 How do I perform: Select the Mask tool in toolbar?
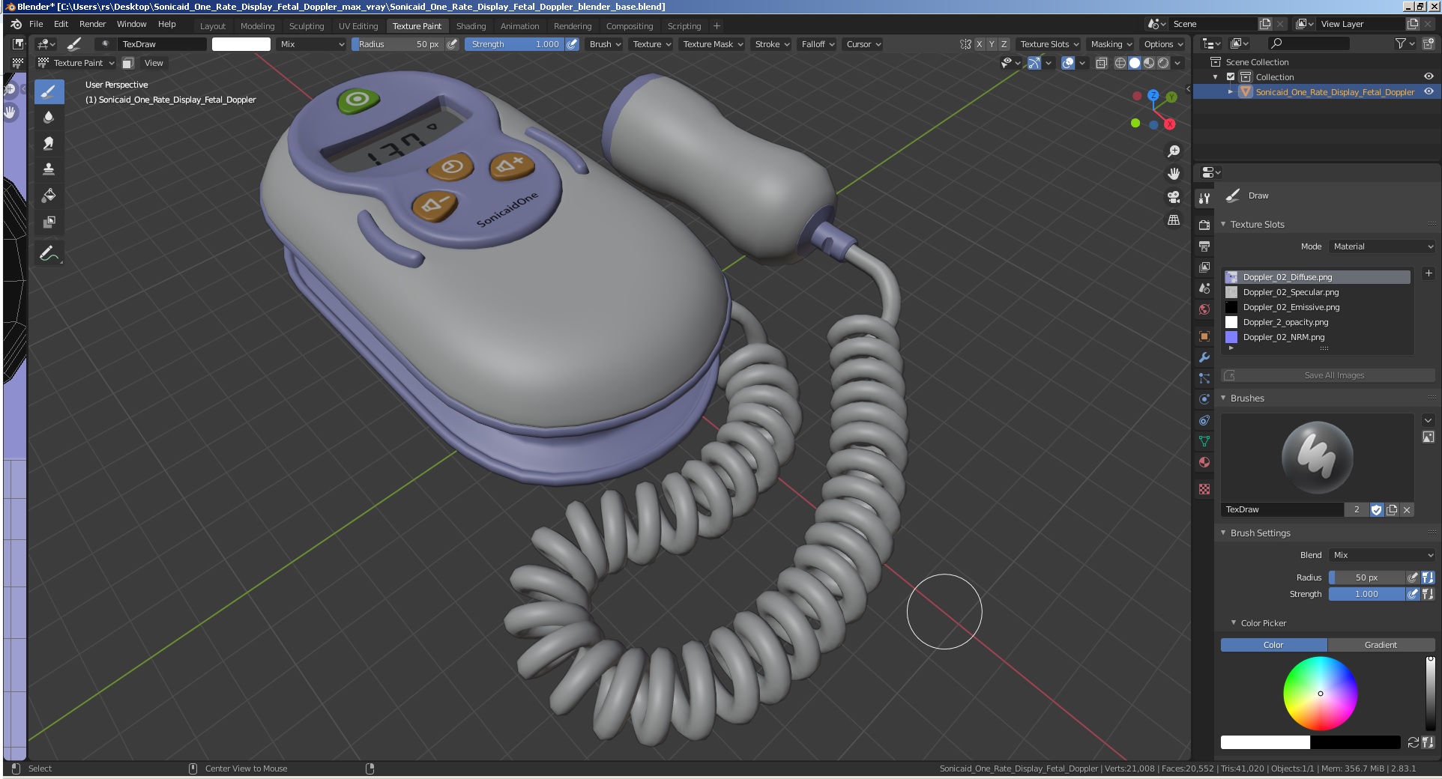click(49, 222)
